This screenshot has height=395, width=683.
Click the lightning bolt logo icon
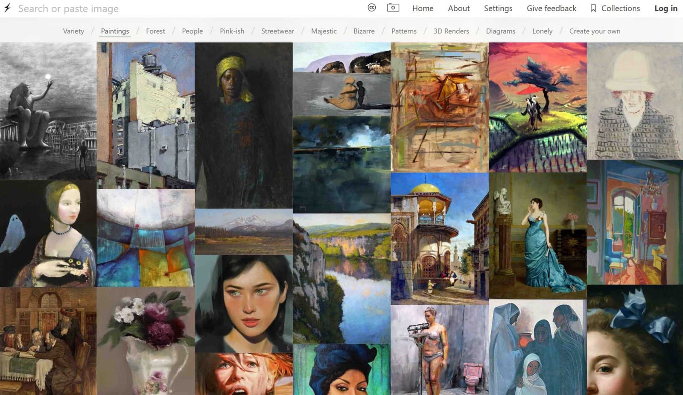[x=7, y=8]
